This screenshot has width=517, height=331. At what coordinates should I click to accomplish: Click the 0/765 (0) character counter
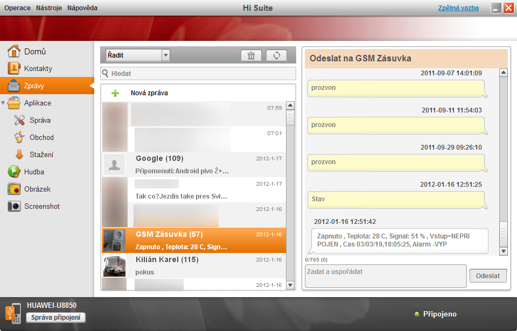[x=316, y=260]
